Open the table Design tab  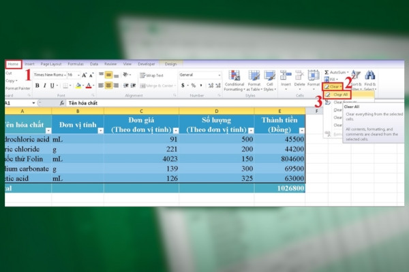170,64
